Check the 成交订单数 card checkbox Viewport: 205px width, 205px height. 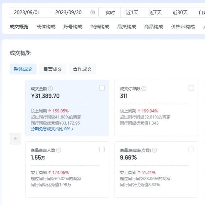tap(191, 88)
